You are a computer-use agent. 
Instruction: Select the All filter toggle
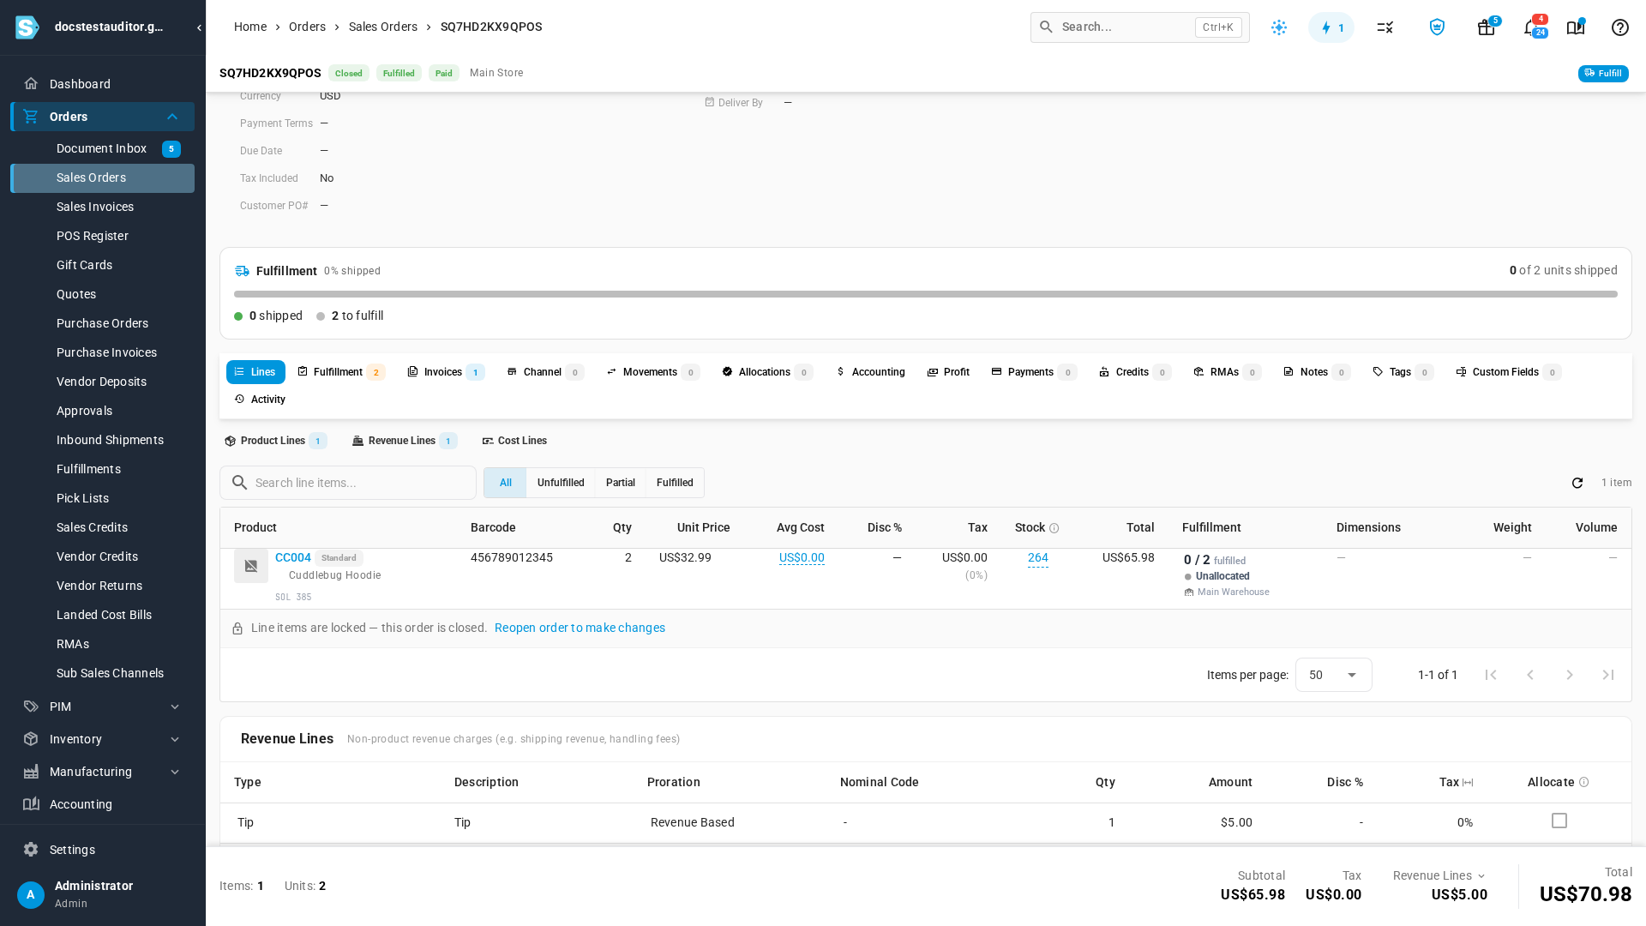click(505, 483)
